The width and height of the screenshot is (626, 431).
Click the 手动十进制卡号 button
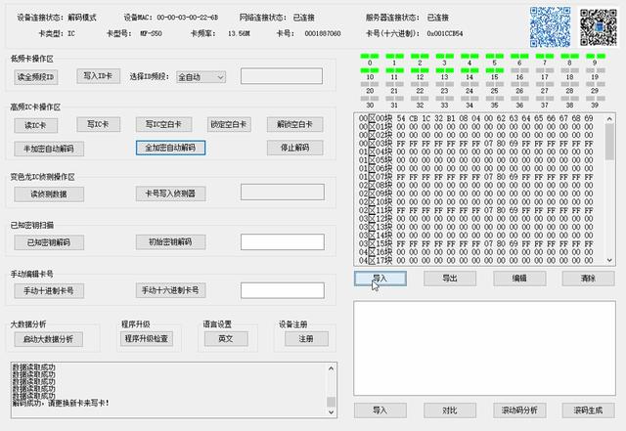[x=49, y=291]
